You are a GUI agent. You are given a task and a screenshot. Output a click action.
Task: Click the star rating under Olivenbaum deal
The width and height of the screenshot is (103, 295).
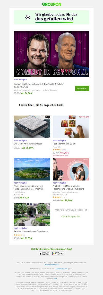[18, 235]
